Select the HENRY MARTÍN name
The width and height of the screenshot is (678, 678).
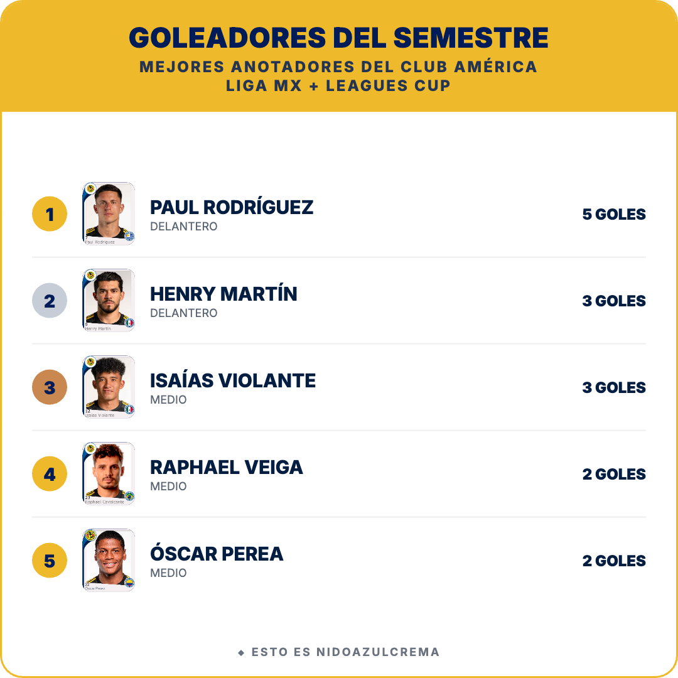tap(223, 294)
